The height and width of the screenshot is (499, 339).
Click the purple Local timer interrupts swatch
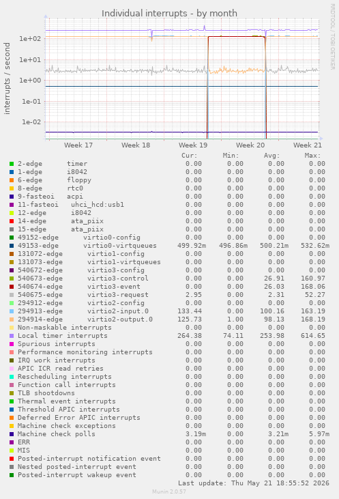tap(12, 336)
